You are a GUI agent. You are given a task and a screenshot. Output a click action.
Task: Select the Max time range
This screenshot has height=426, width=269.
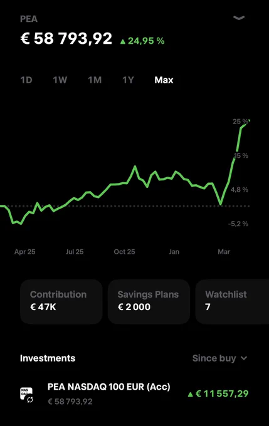164,80
